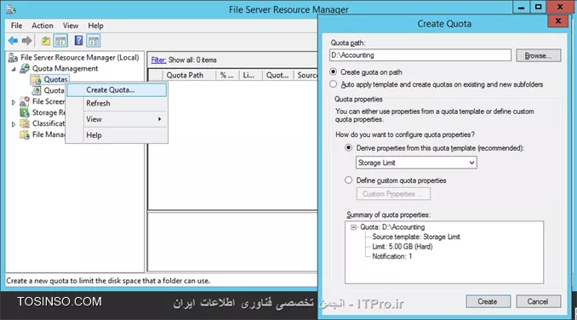Screen dimensions: 577x320
Task: Sort by the % column header
Action: click(x=226, y=75)
